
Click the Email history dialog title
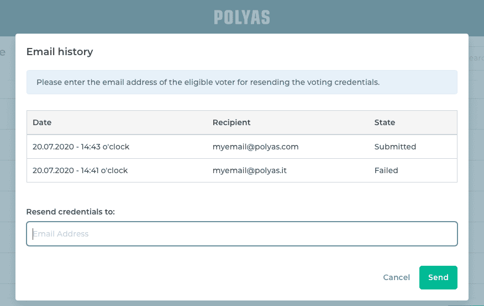coord(60,52)
